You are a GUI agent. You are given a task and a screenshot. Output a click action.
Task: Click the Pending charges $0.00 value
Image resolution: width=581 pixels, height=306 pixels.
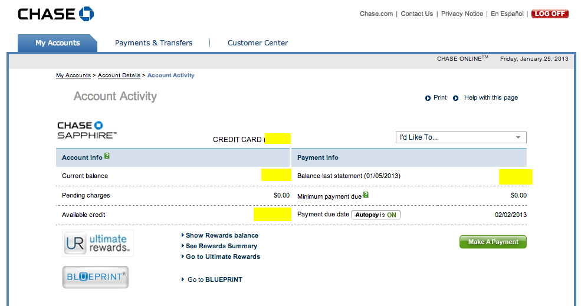(x=281, y=195)
